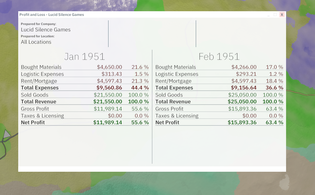Click the company name Lucid Silence Games
Screen dimensions: 315x195
pos(46,30)
